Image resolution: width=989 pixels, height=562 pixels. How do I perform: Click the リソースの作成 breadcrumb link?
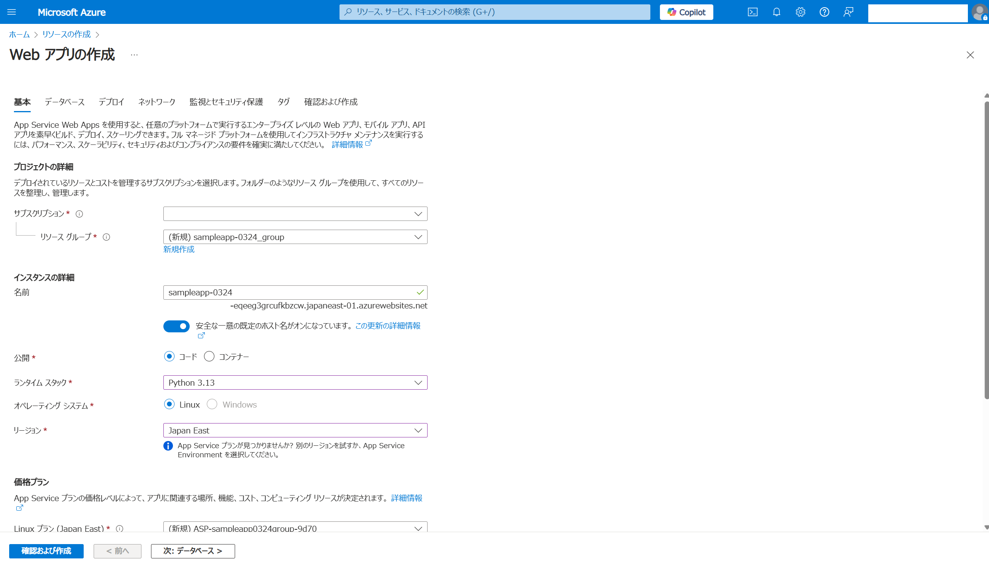pos(67,34)
